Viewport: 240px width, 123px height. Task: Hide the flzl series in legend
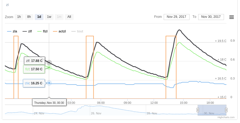point(43,31)
